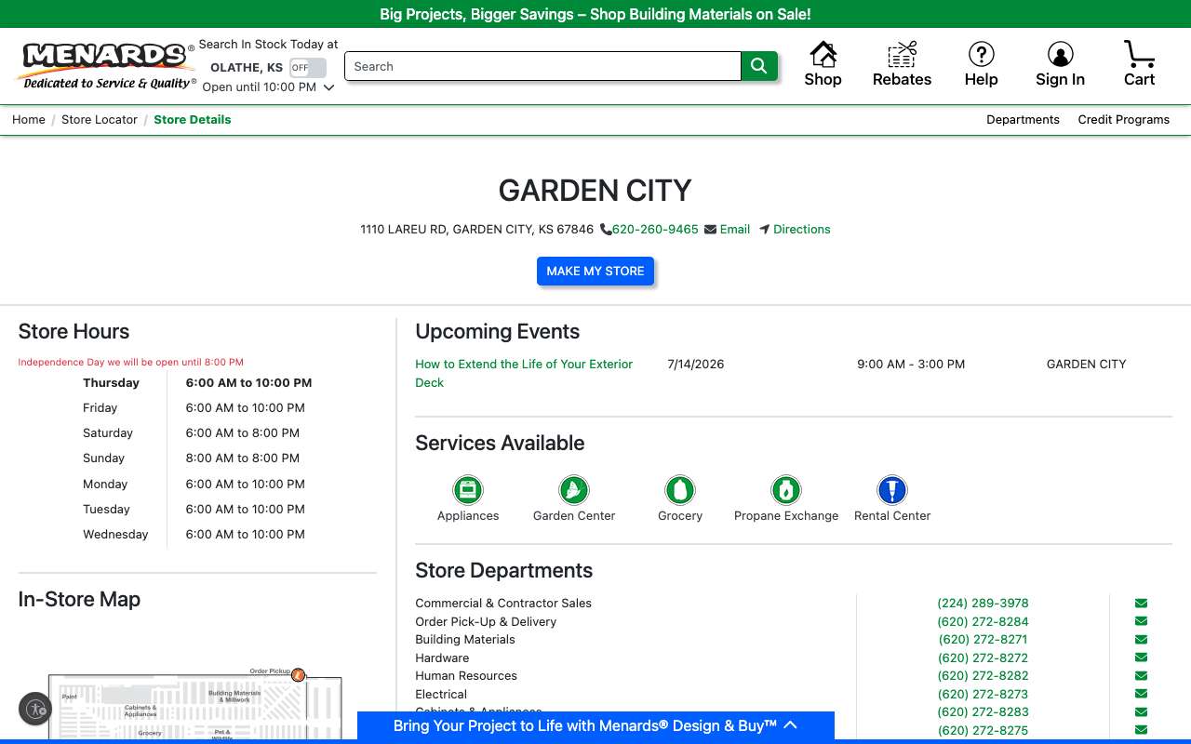Open the Credit Programs menu
1191x744 pixels.
tap(1123, 120)
